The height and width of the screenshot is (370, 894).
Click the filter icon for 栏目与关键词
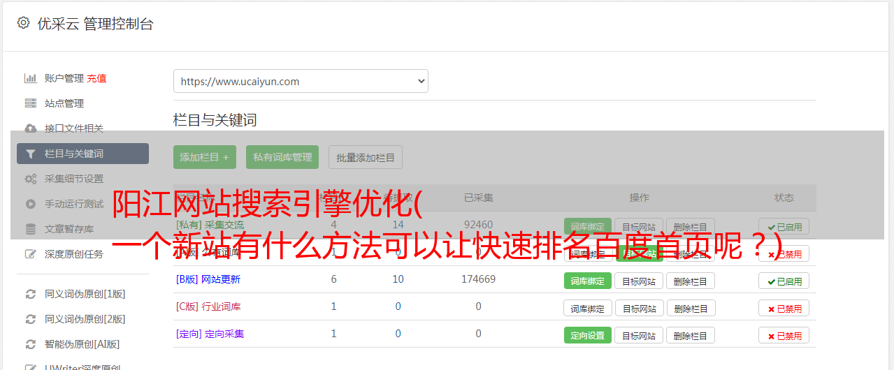click(x=30, y=154)
